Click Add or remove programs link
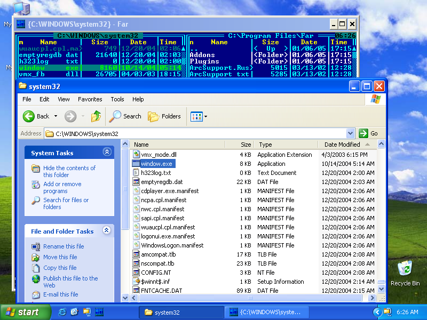The height and width of the screenshot is (320, 427). point(62,188)
